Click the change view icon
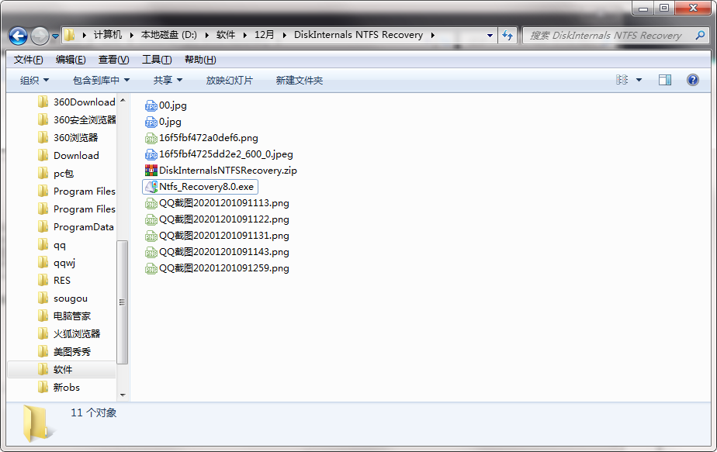 tap(622, 80)
